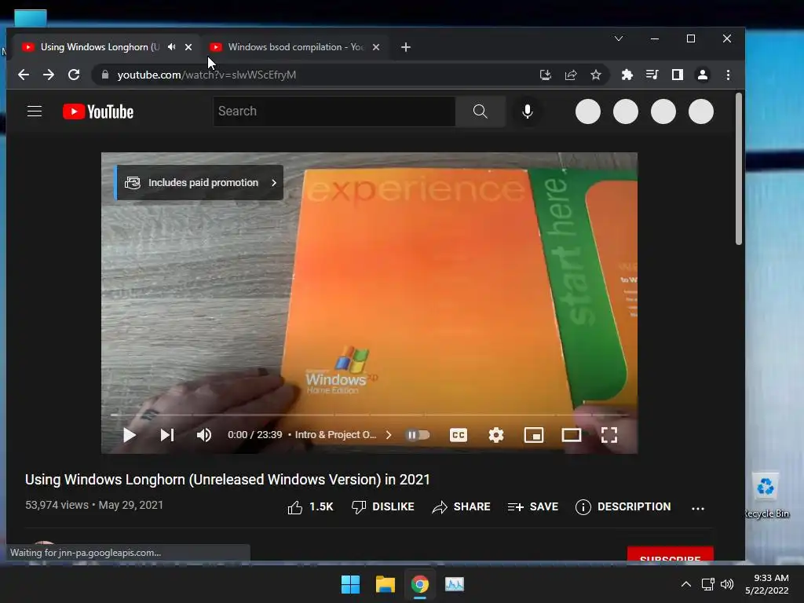Dislike the video
804x603 pixels.
pos(382,507)
